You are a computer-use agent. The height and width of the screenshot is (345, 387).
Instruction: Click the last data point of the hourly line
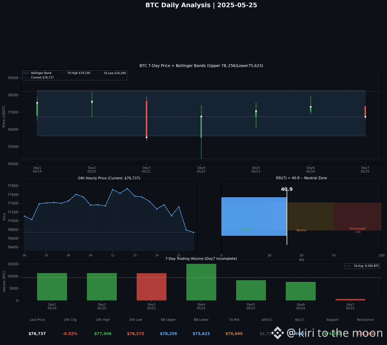point(193,232)
